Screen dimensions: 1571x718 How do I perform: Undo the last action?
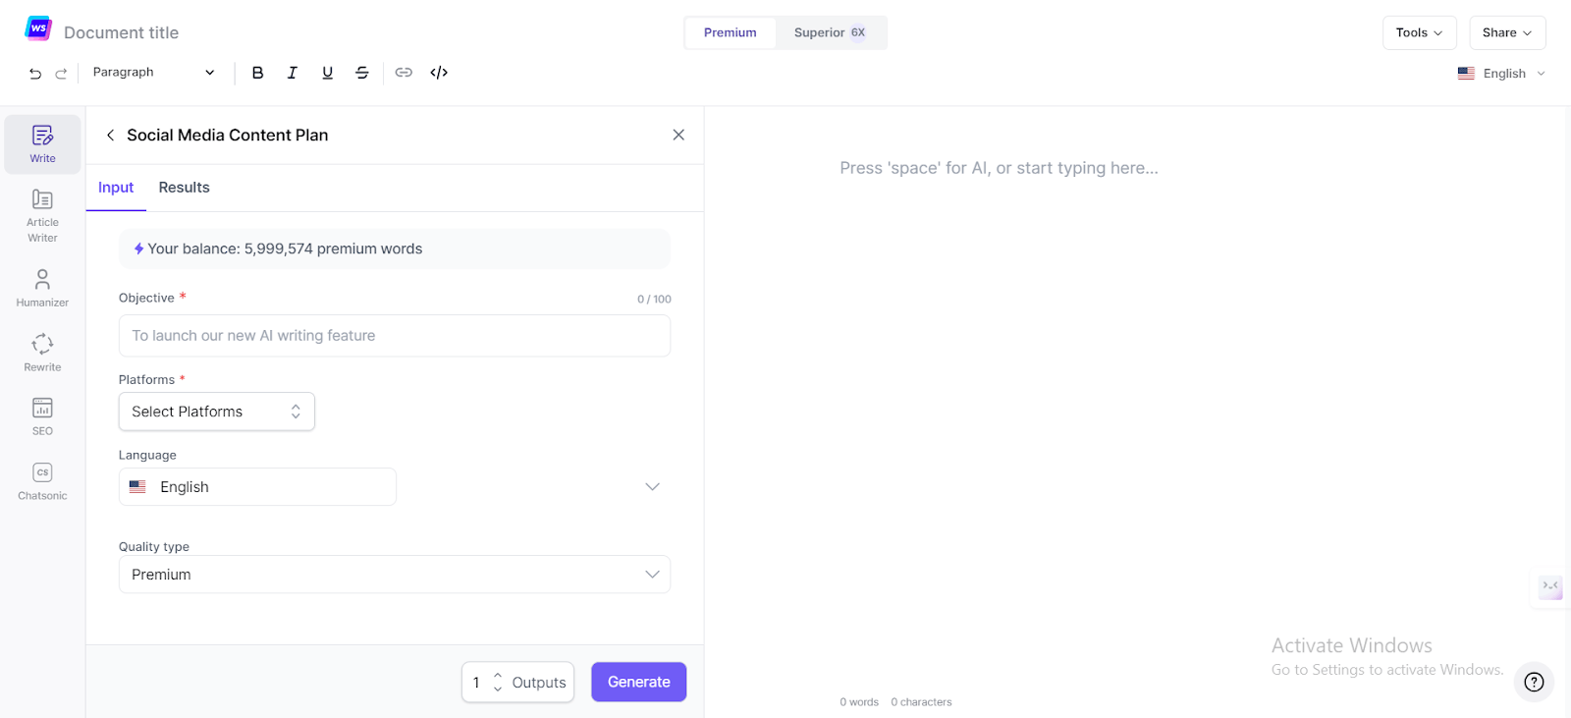coord(35,73)
